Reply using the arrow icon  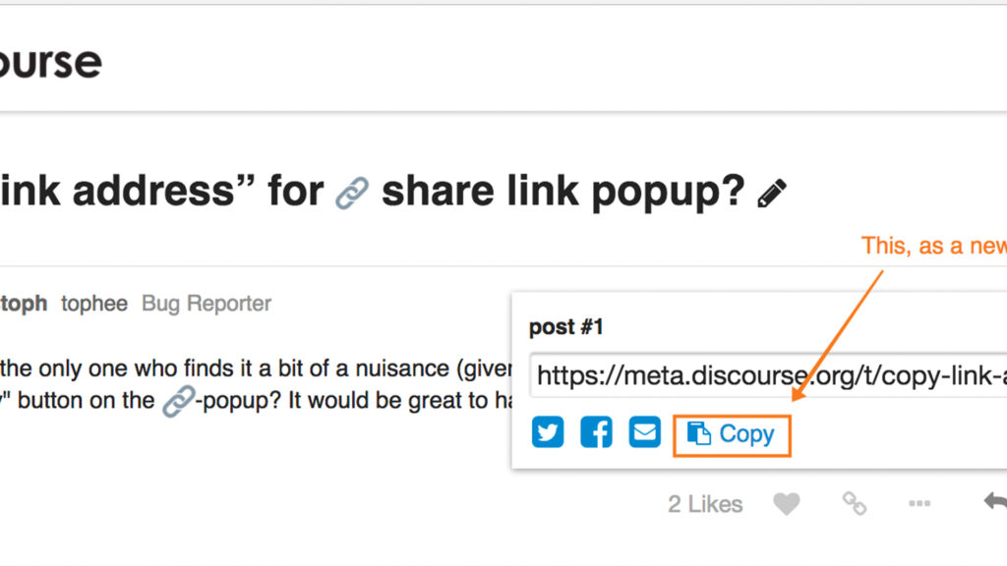pyautogui.click(x=995, y=501)
